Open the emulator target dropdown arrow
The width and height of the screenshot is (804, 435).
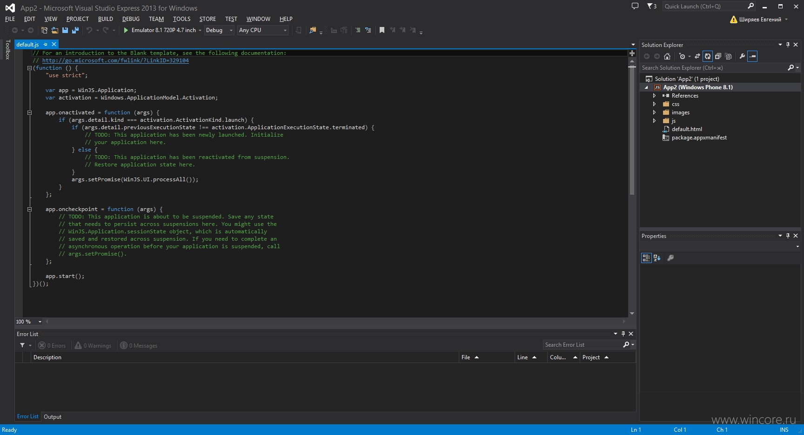(x=200, y=30)
